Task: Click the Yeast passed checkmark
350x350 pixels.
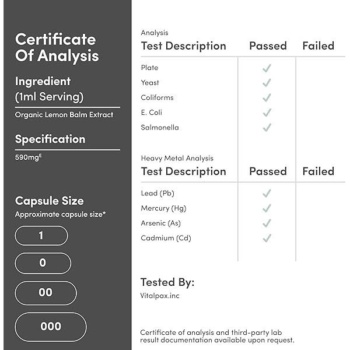Action: [x=267, y=83]
